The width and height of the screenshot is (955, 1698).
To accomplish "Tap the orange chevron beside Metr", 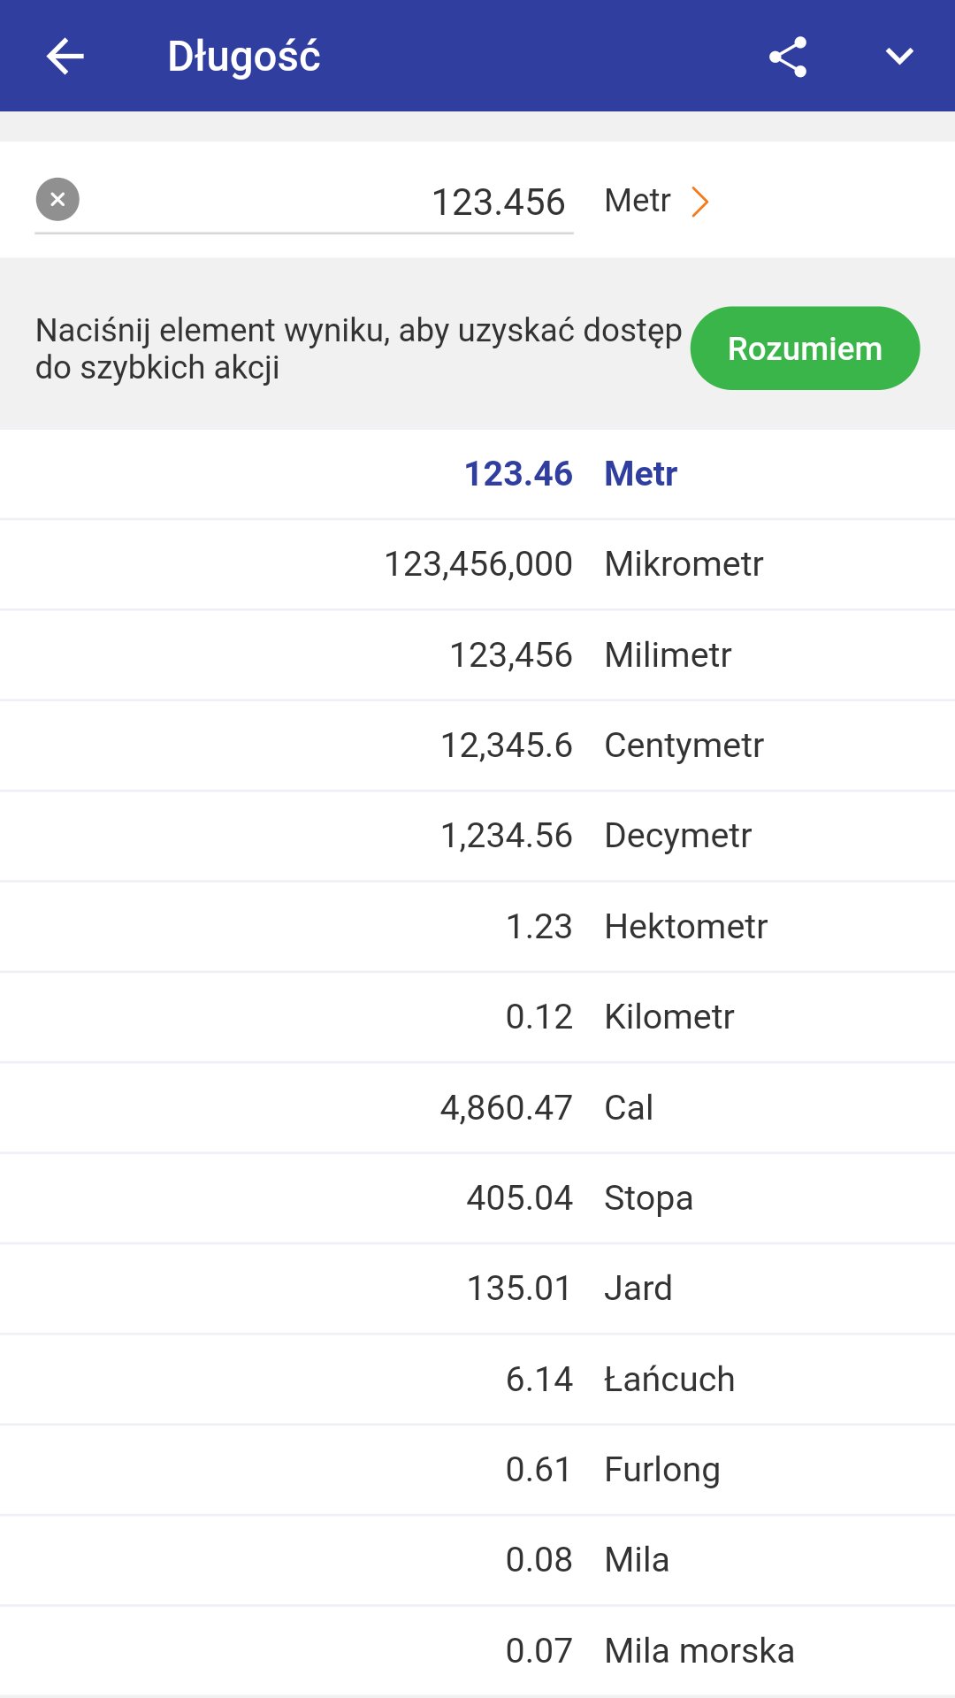I will [x=700, y=202].
